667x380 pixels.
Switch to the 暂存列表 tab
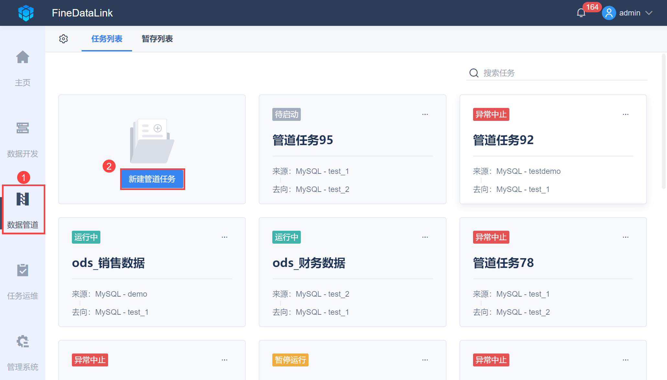tap(157, 39)
